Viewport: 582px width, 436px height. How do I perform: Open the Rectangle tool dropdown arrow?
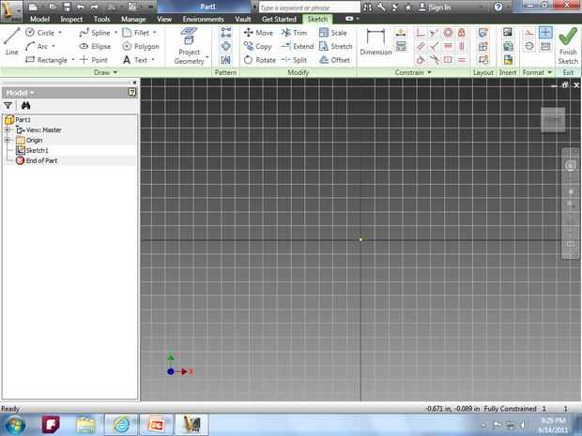click(73, 60)
